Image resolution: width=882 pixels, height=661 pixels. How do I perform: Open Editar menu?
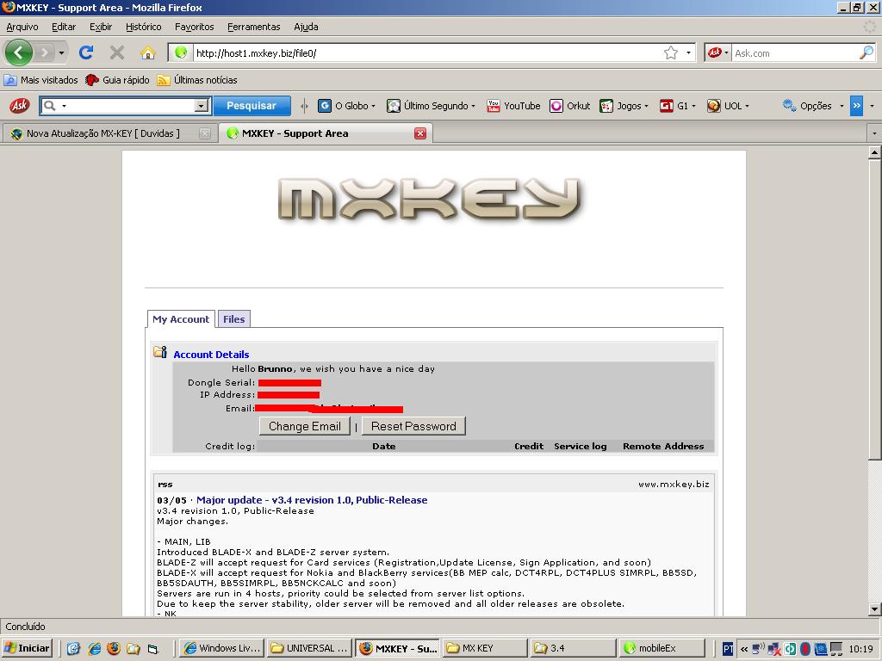coord(64,27)
